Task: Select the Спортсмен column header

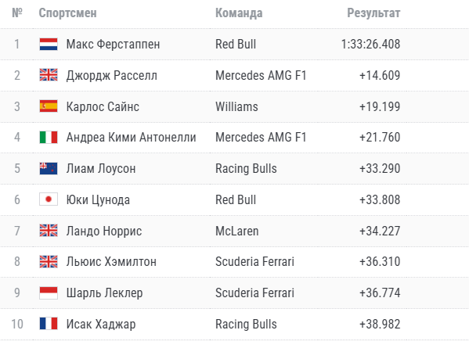Action: pyautogui.click(x=67, y=13)
